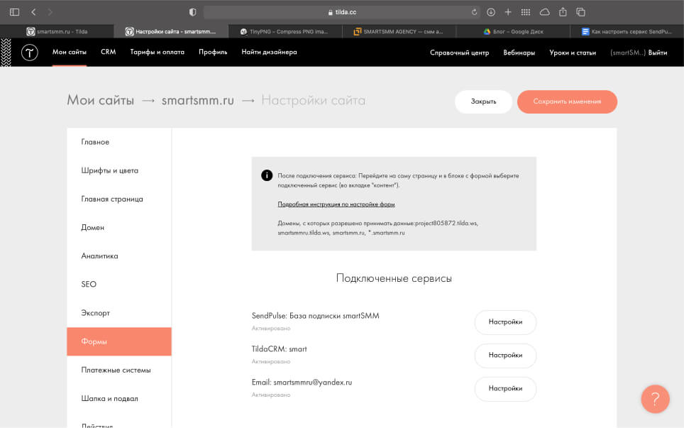Open a new tab with the plus icon
Screen dimensions: 684x428
point(508,12)
